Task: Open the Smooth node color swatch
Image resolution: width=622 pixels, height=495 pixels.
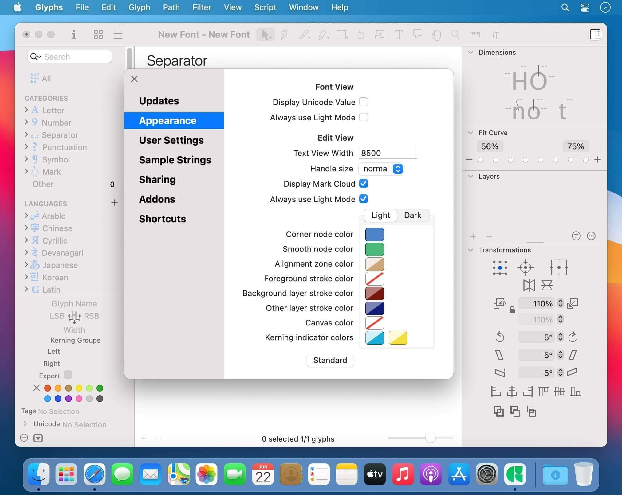Action: pyautogui.click(x=374, y=249)
